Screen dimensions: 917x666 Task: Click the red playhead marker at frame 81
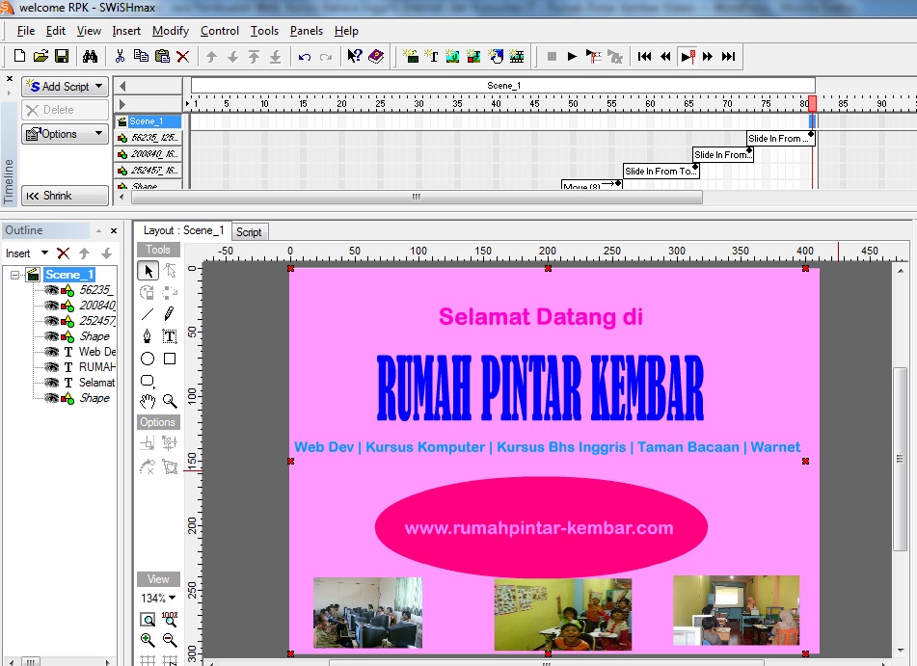(812, 103)
